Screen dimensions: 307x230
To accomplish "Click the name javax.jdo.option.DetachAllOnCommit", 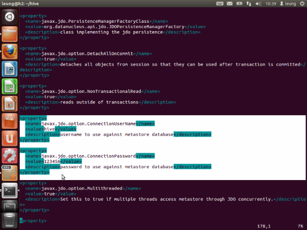I will tap(87, 53).
